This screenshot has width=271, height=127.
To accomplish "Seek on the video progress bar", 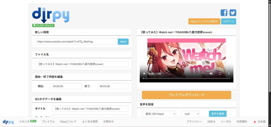I will [x=187, y=78].
